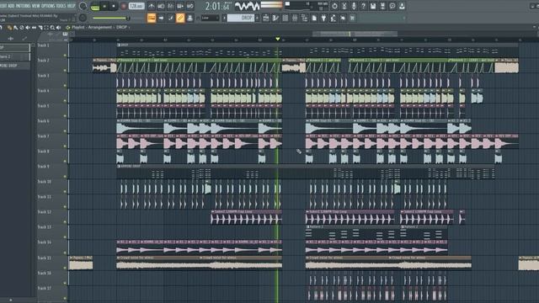Click the green song position slider
Image resolution: width=539 pixels, height=303 pixels.
[x=111, y=18]
